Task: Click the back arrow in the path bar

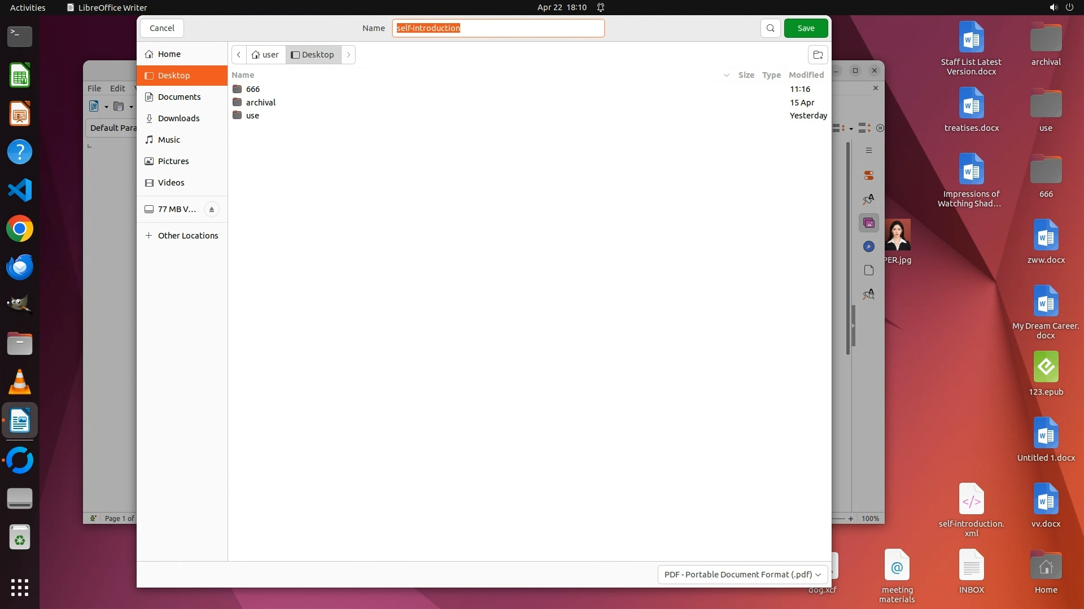Action: [x=239, y=55]
